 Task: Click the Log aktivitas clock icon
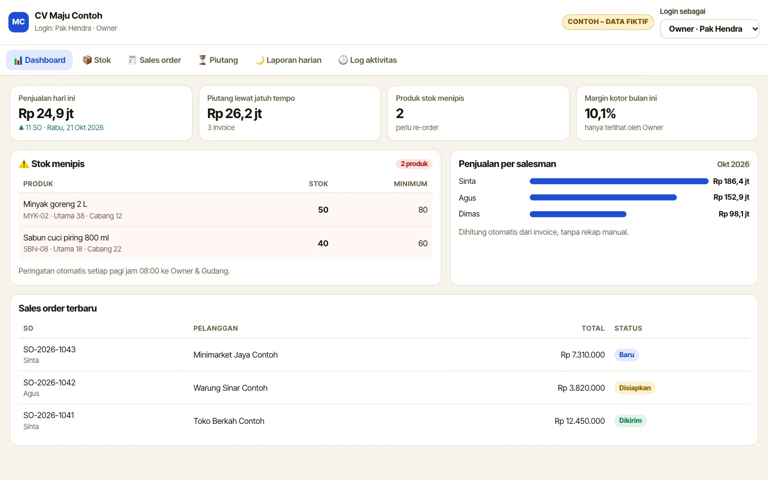[343, 60]
